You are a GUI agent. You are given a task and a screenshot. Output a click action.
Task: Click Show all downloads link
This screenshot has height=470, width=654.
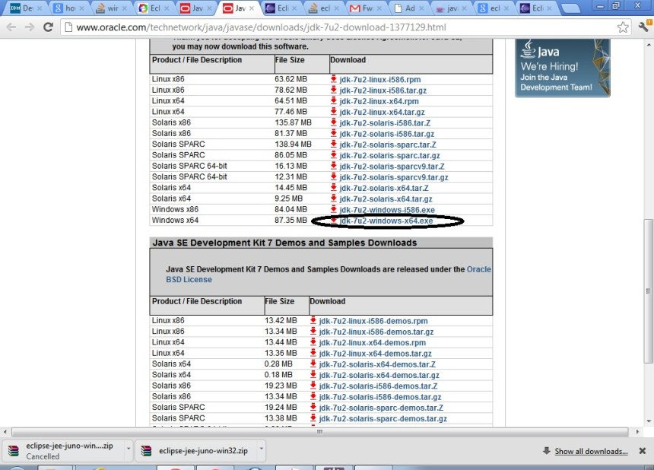point(591,451)
